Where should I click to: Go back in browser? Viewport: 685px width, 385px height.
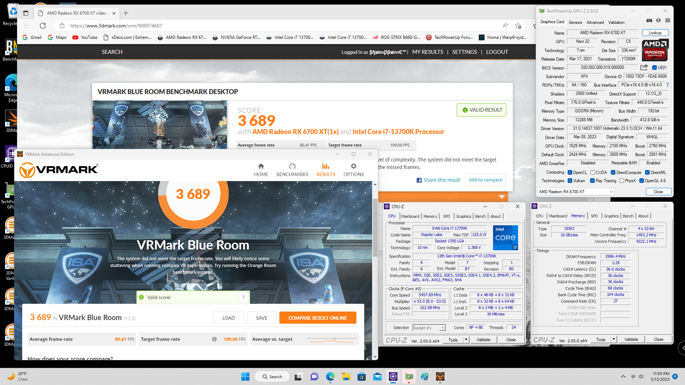point(27,26)
